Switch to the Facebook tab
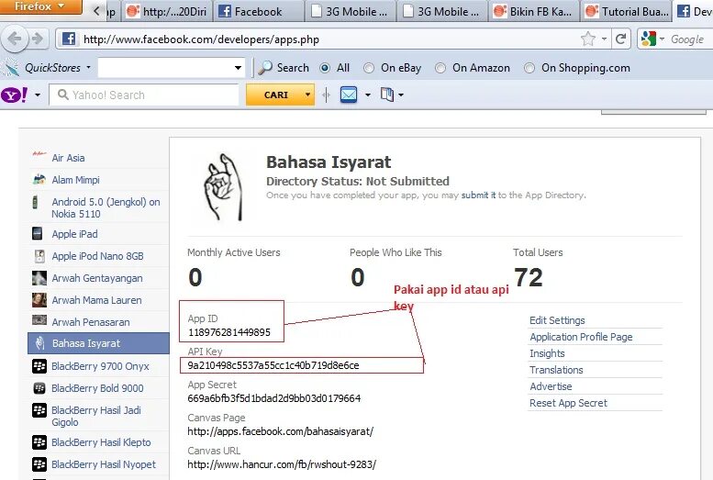The image size is (713, 480). pyautogui.click(x=258, y=11)
